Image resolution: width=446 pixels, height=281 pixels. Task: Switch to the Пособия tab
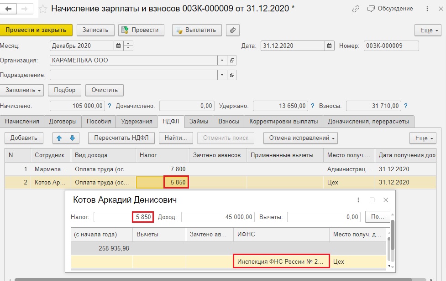tap(99, 122)
